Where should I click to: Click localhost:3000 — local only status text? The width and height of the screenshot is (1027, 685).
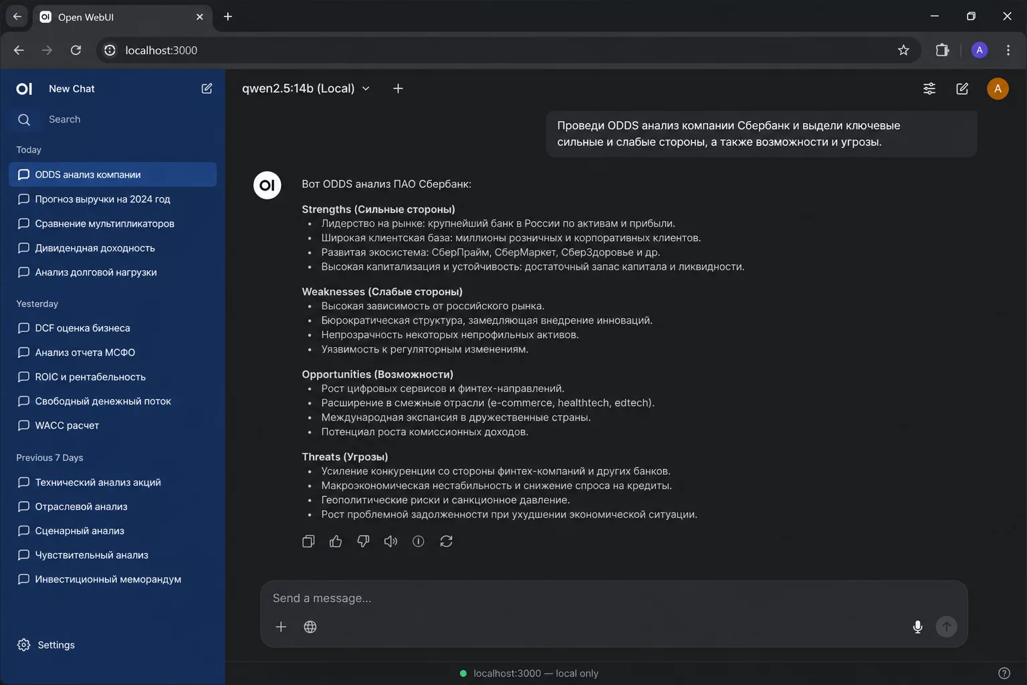(536, 674)
